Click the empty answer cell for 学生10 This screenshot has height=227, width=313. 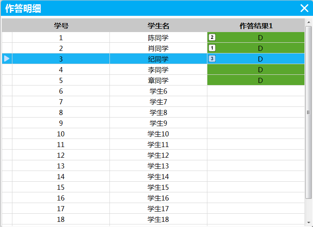[256, 134]
